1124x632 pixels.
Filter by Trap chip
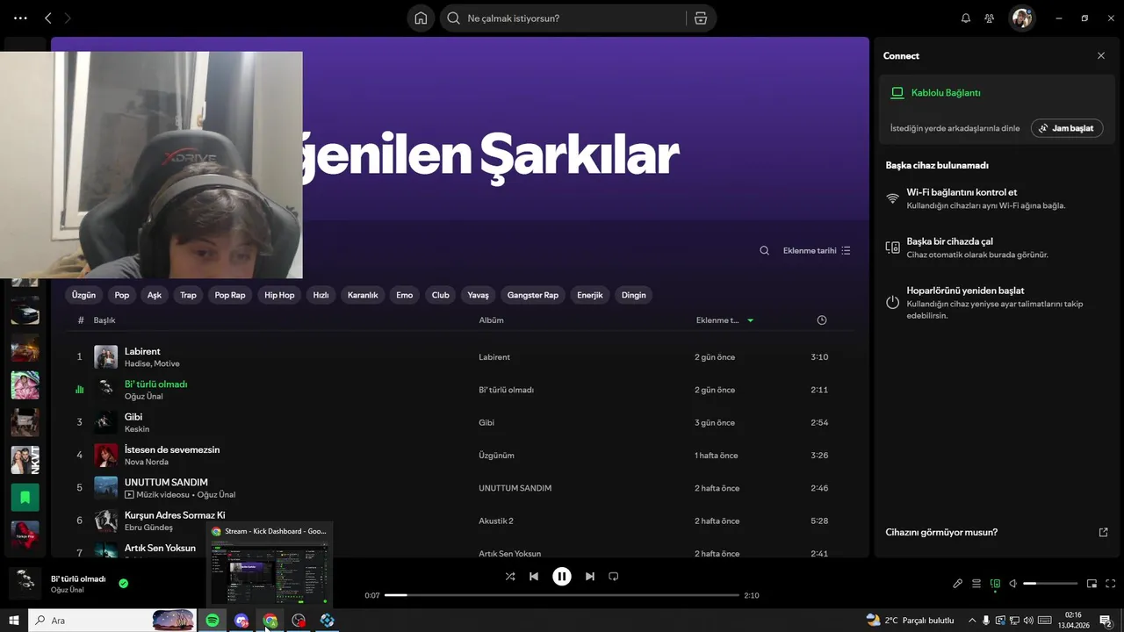pyautogui.click(x=188, y=296)
